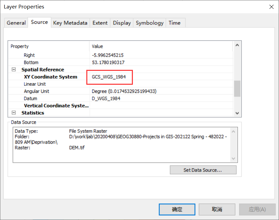Click the Set Data Source button
The image size is (279, 220).
pos(203,170)
